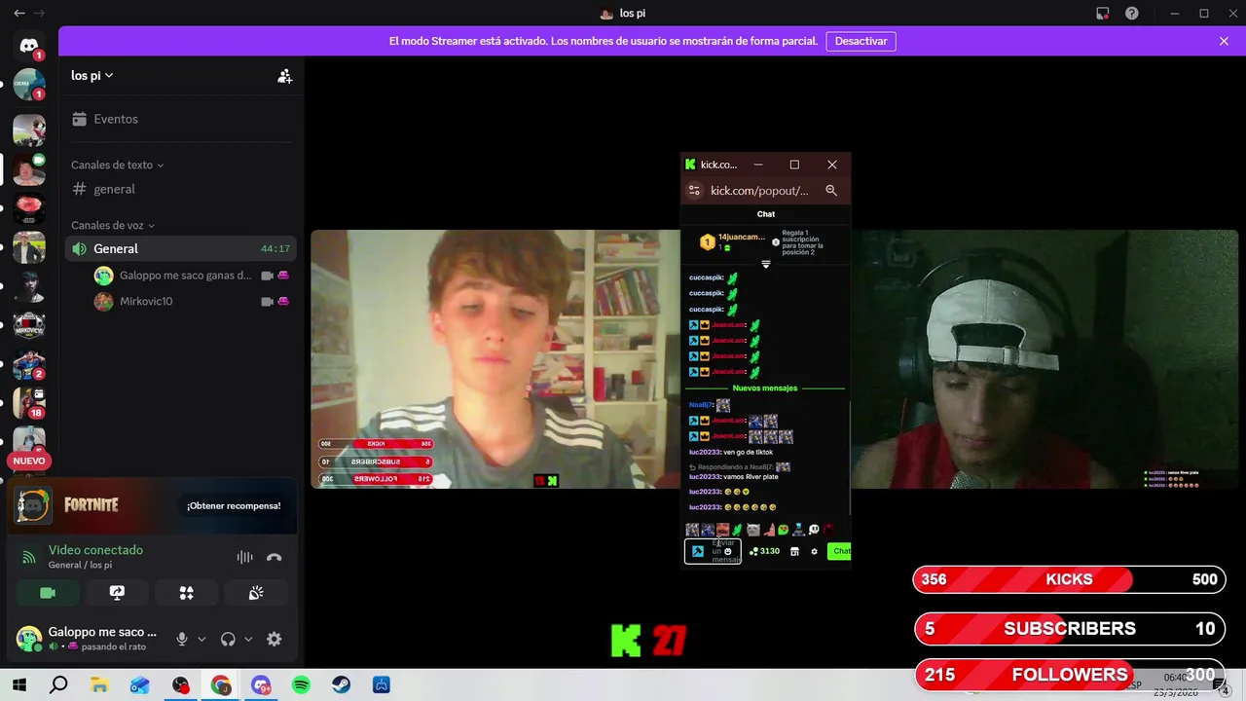Dismiss the Streamer mode banner
1246x701 pixels.
click(x=1224, y=41)
